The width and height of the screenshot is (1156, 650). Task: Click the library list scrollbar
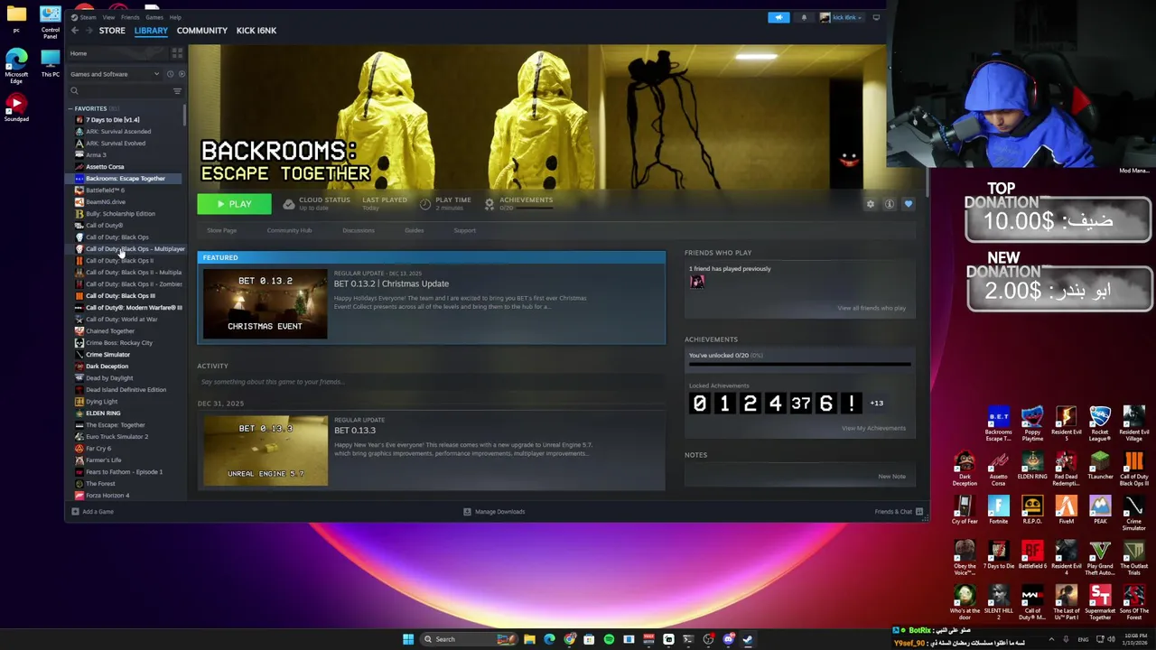(184, 115)
